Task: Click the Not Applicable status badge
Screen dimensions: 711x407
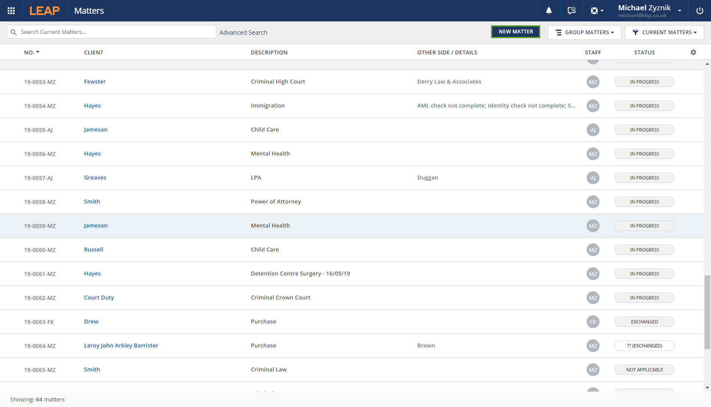Action: click(x=644, y=370)
